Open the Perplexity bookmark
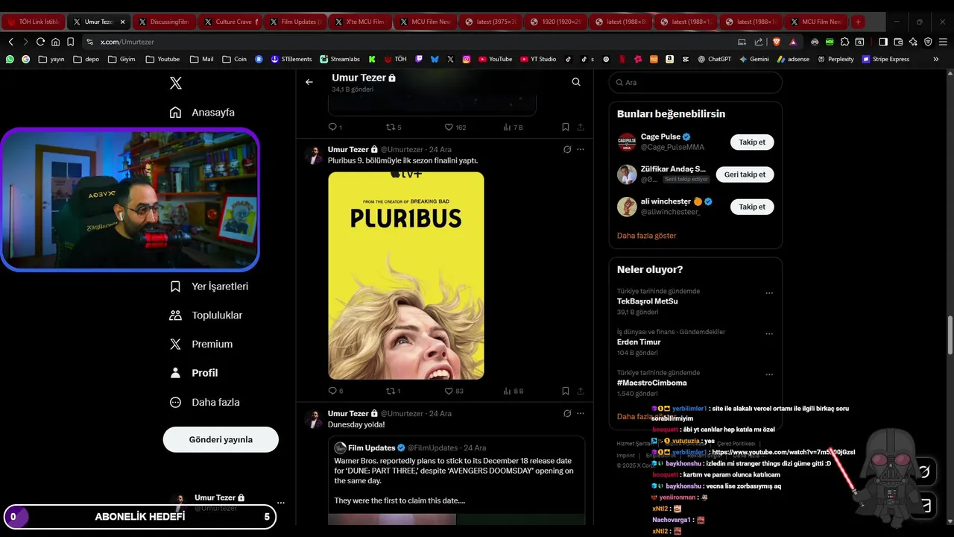Screen dimensions: 954x537 click(835, 59)
